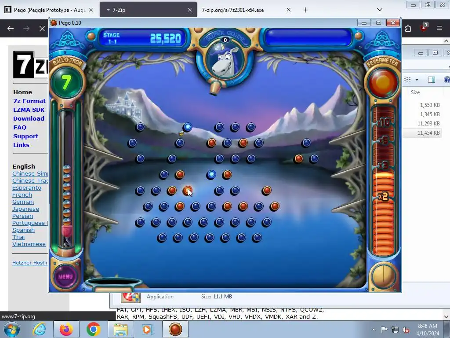The image size is (450, 338).
Task: Switch to the Pego taskbar button
Action: pyautogui.click(x=175, y=329)
